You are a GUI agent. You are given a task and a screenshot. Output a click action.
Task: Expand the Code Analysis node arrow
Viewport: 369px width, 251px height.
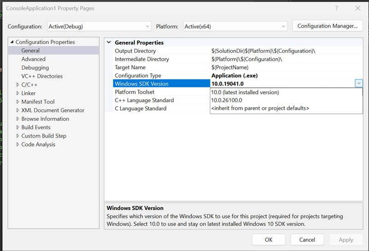pyautogui.click(x=18, y=144)
